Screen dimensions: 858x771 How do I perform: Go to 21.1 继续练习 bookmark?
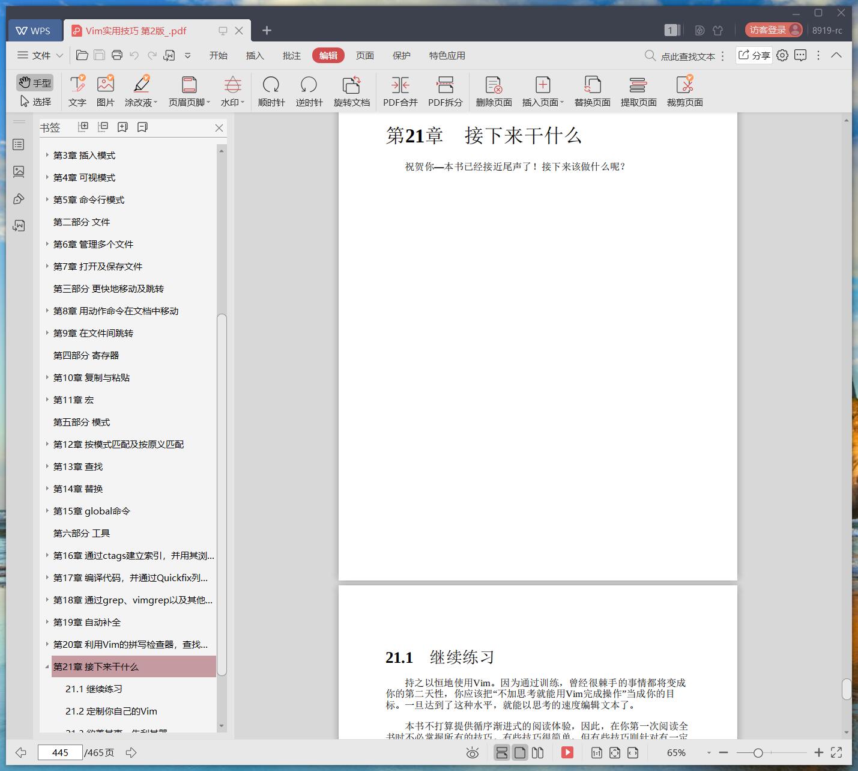click(94, 689)
